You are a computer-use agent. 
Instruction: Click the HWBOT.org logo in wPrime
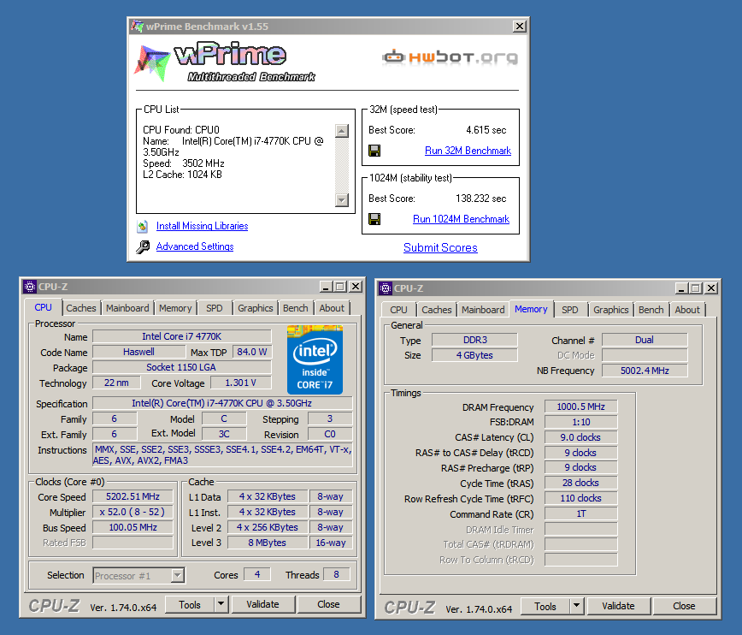pyautogui.click(x=450, y=58)
